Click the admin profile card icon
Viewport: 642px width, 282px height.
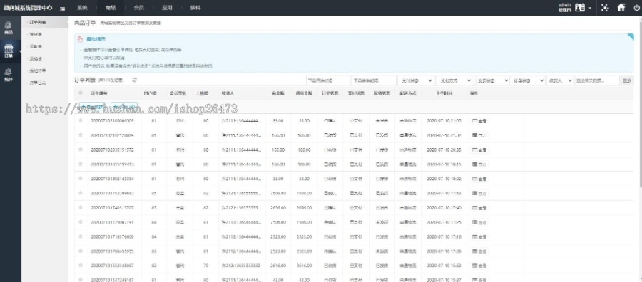(x=580, y=7)
